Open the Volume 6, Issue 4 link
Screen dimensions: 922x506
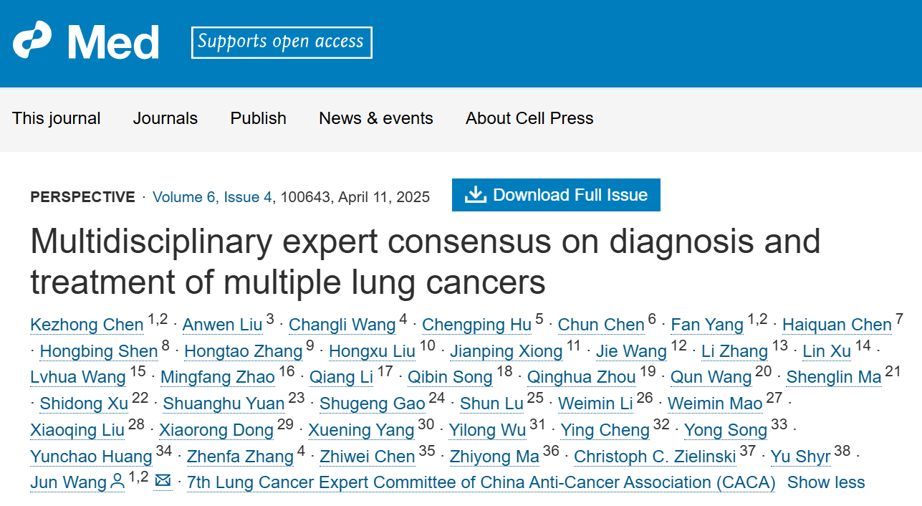[x=212, y=197]
